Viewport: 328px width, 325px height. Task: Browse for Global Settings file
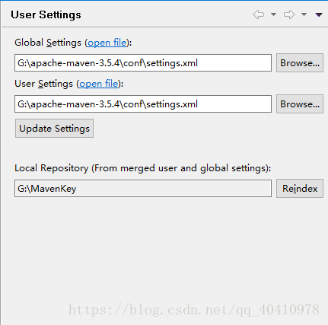[x=300, y=62]
